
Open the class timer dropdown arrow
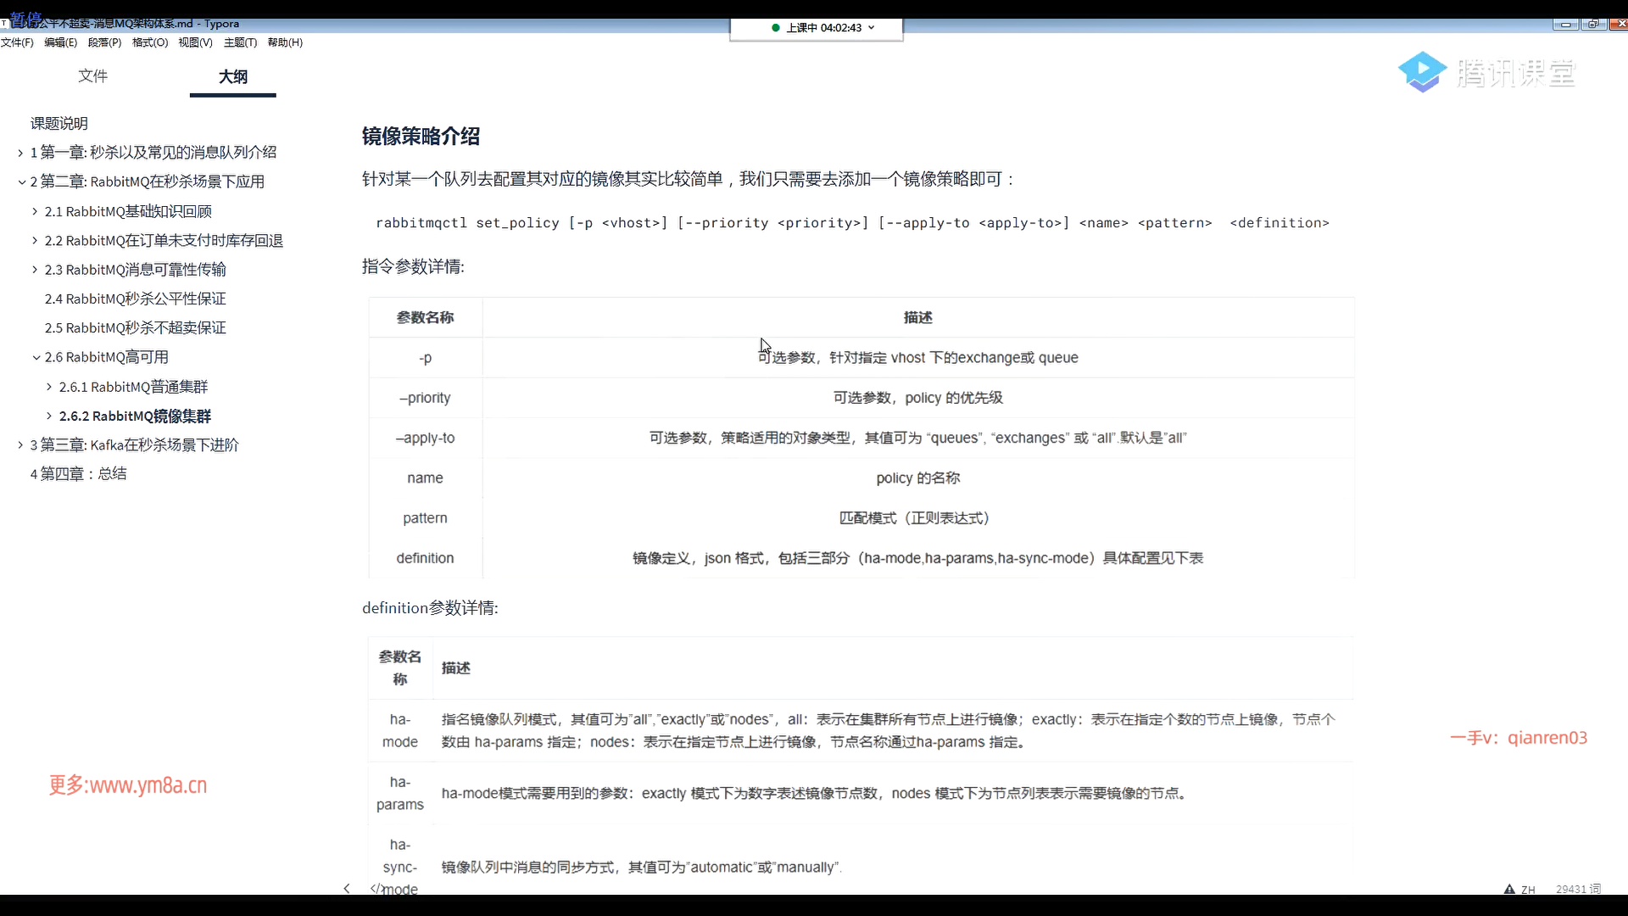(x=872, y=28)
